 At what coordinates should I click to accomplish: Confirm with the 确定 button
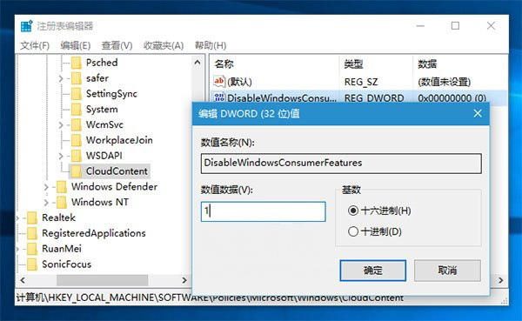click(373, 271)
